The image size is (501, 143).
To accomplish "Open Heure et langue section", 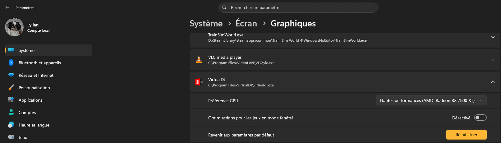I will point(34,125).
